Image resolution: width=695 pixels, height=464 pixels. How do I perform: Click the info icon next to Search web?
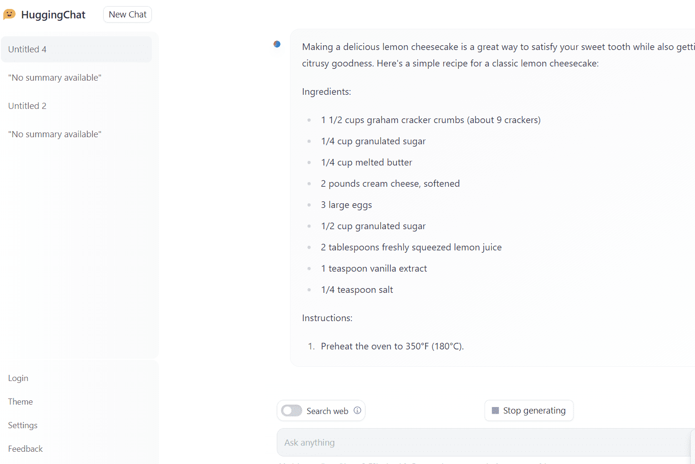tap(357, 410)
